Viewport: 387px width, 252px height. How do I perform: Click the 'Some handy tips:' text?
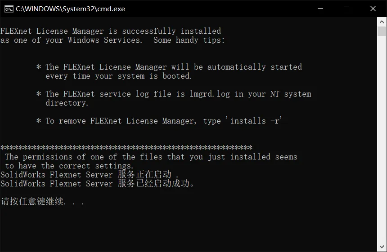point(189,40)
